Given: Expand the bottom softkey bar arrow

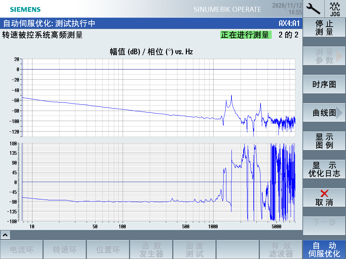Looking at the screenshot, I should (6, 235).
